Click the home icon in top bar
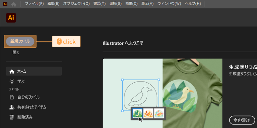The image size is (257, 128). coord(14,4)
